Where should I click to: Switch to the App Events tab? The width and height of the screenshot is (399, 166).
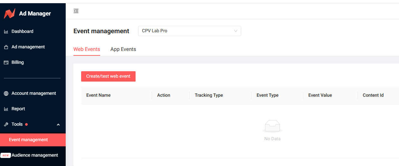click(x=123, y=49)
